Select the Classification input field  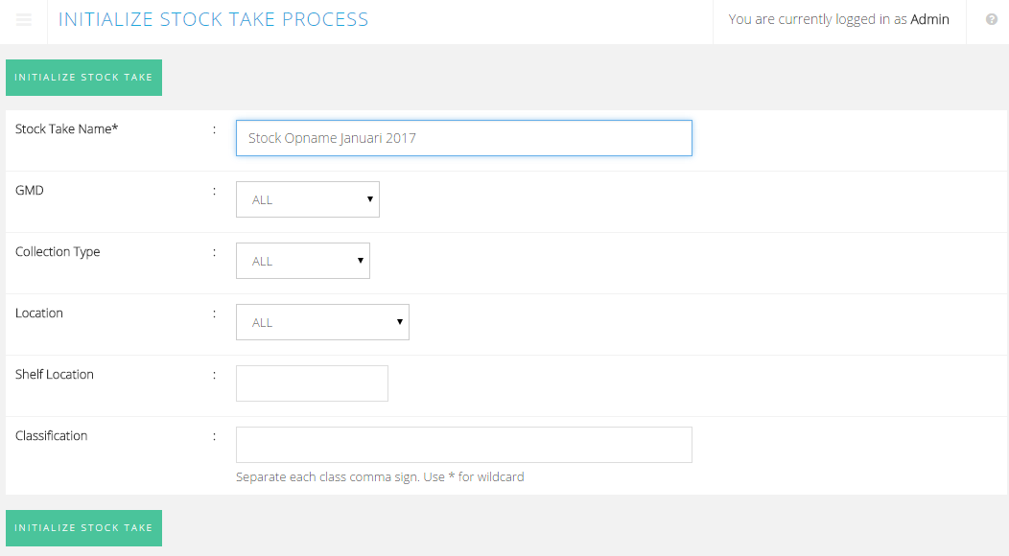[463, 445]
